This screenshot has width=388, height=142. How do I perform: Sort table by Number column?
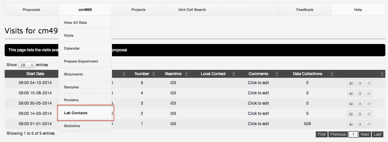(x=142, y=74)
